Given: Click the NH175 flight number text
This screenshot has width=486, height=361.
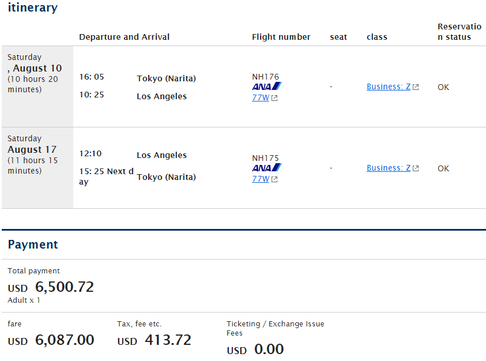Looking at the screenshot, I should (x=265, y=158).
